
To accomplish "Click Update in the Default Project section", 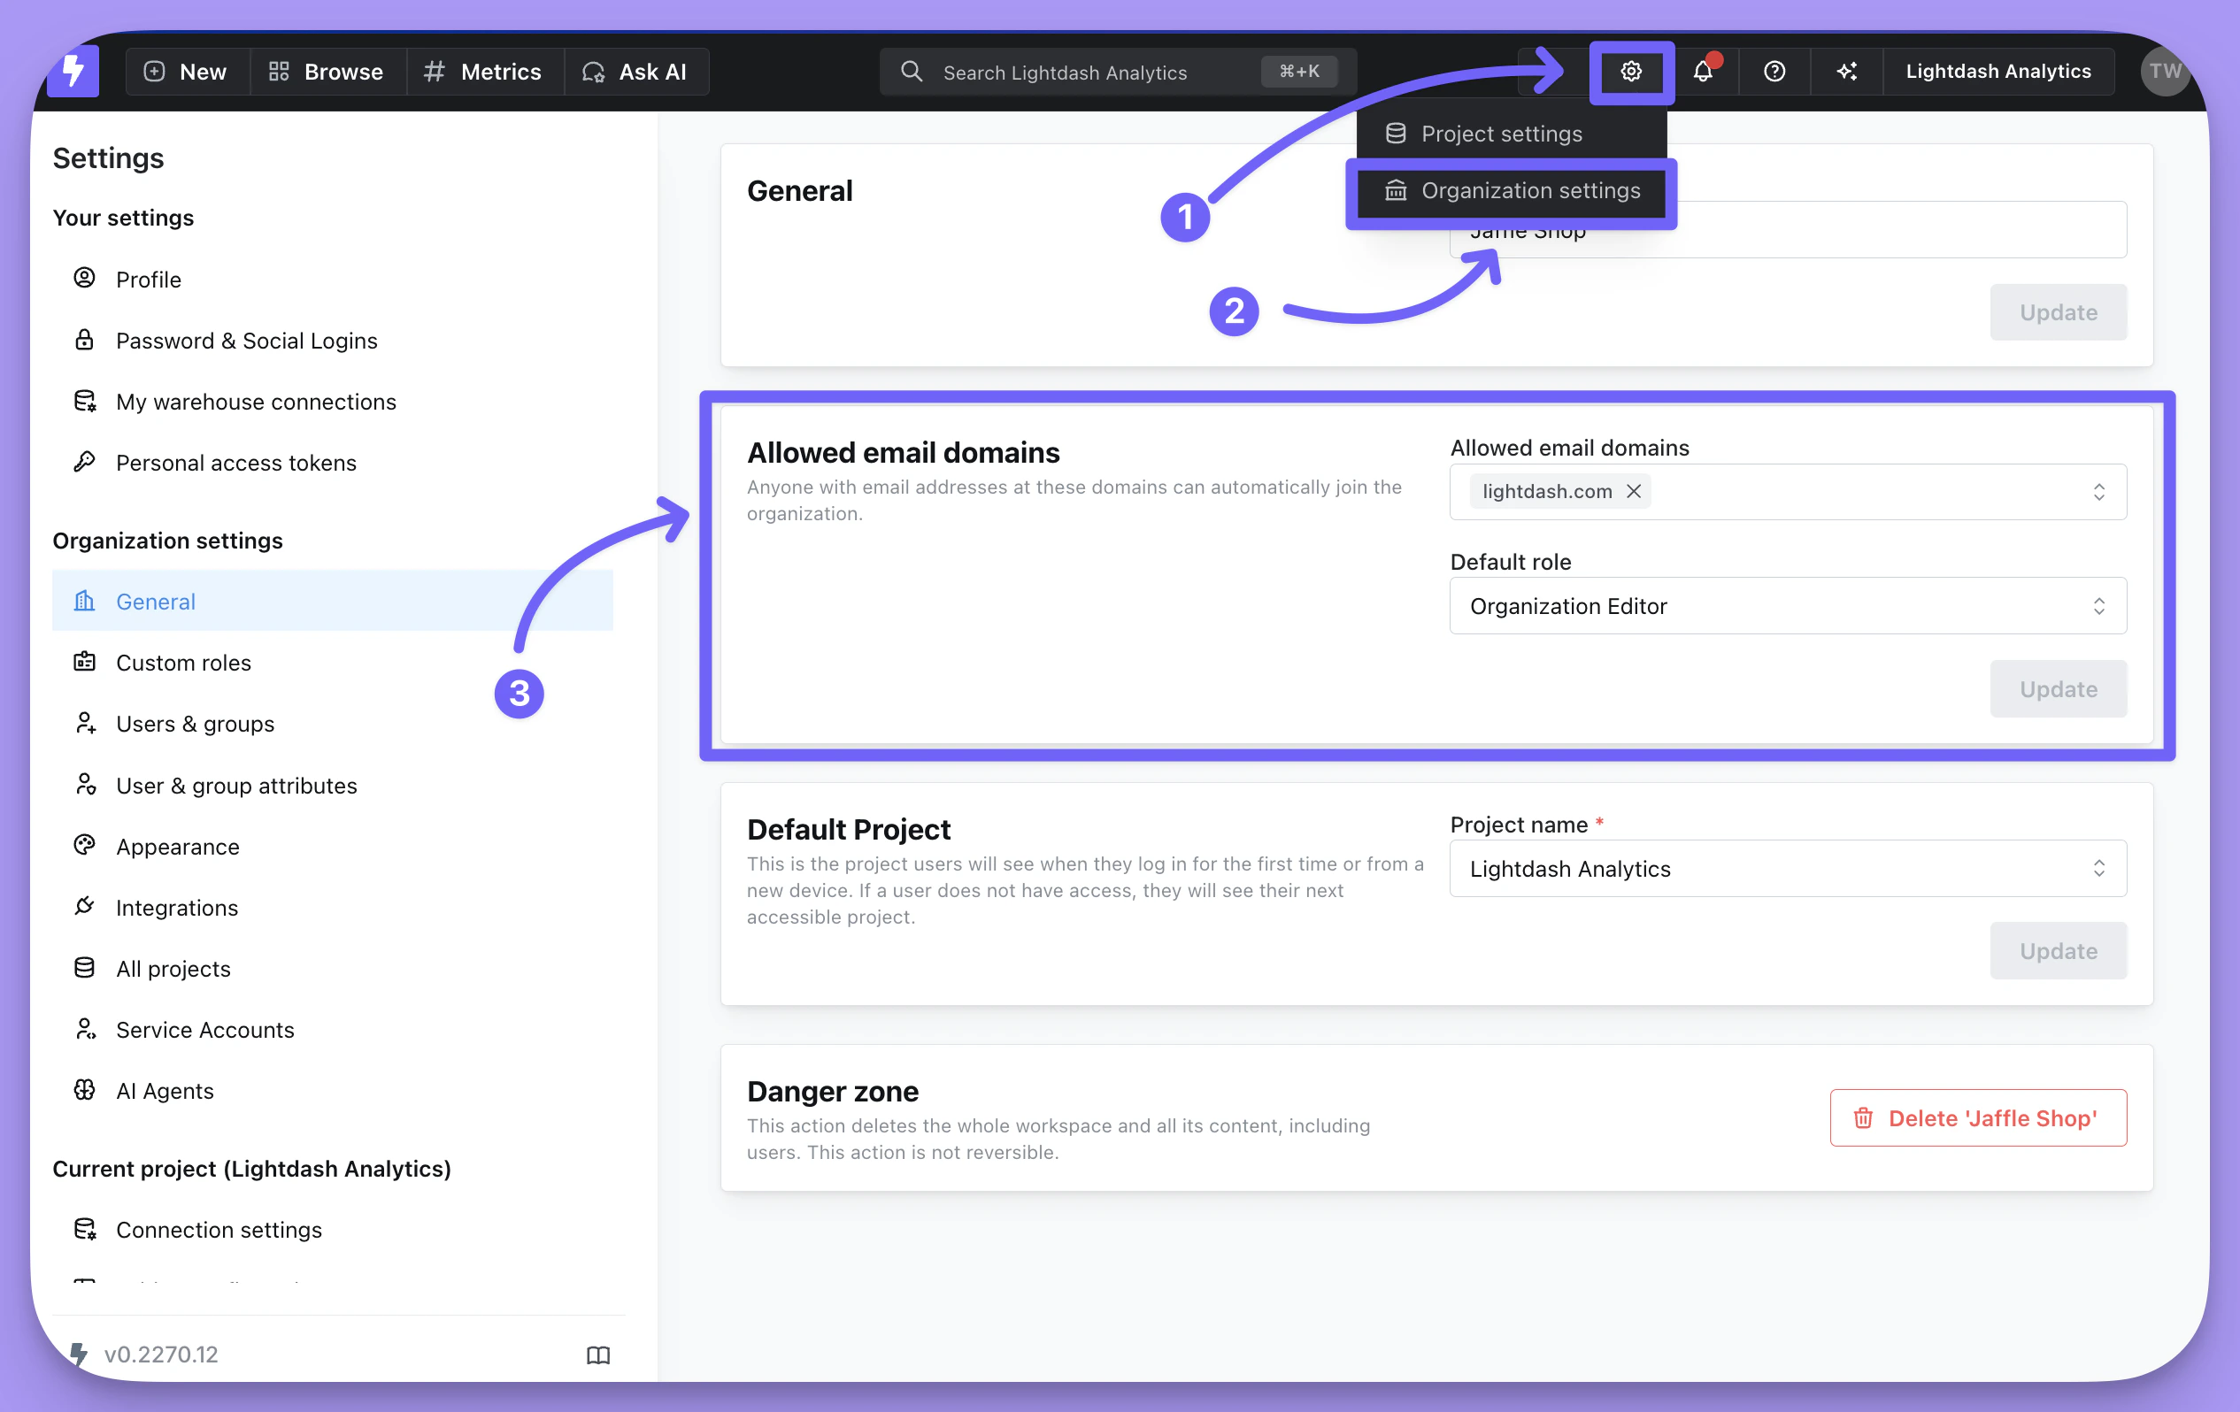I will [x=2058, y=951].
